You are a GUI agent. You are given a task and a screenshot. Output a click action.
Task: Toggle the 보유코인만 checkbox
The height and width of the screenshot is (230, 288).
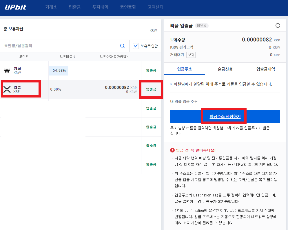136,46
